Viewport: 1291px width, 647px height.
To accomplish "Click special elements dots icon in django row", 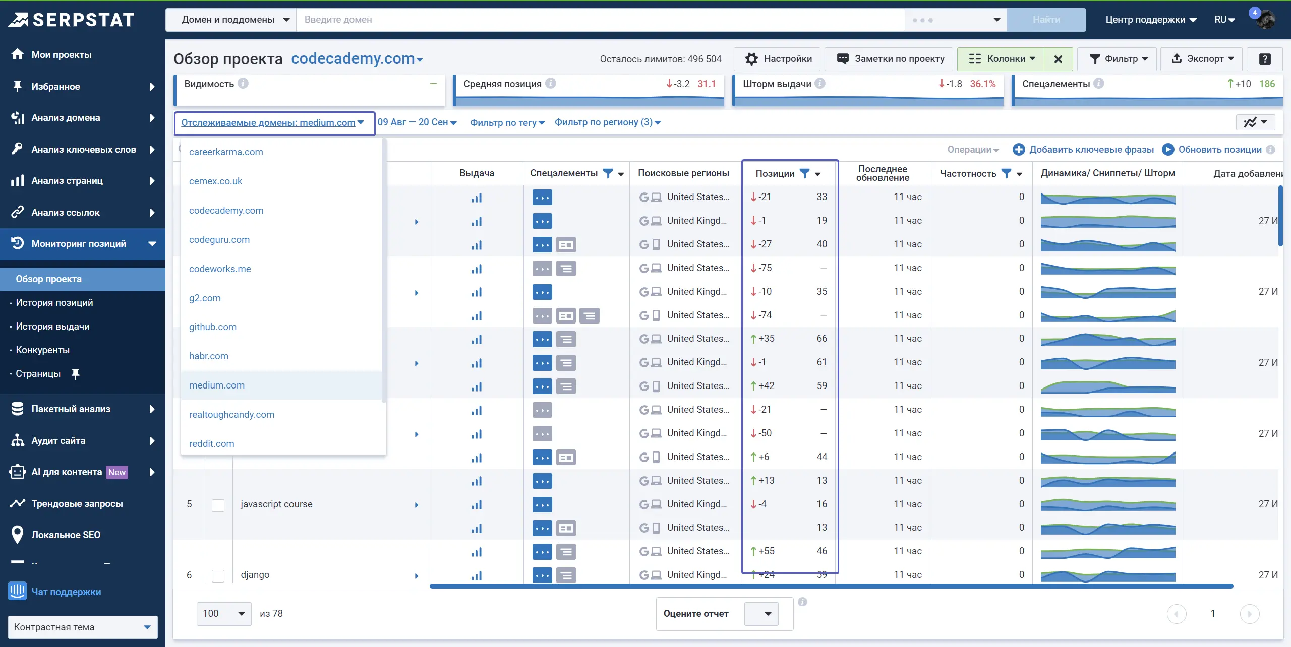I will 542,575.
